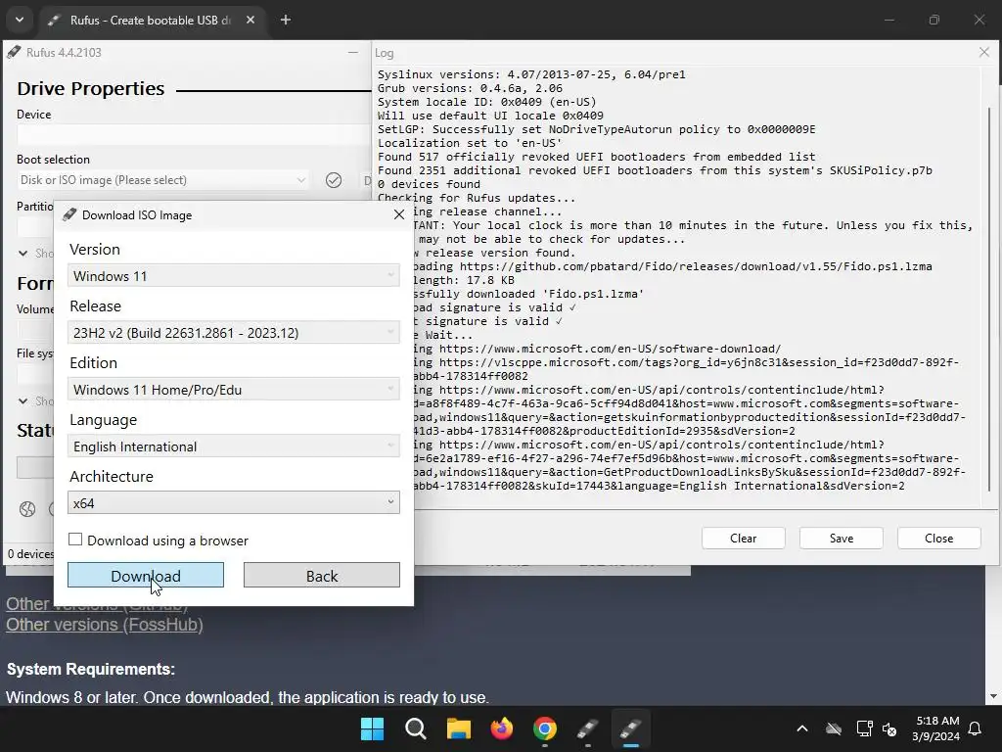Click the checkmark hash icon beside Boot selection
This screenshot has width=1002, height=752.
coord(334,180)
